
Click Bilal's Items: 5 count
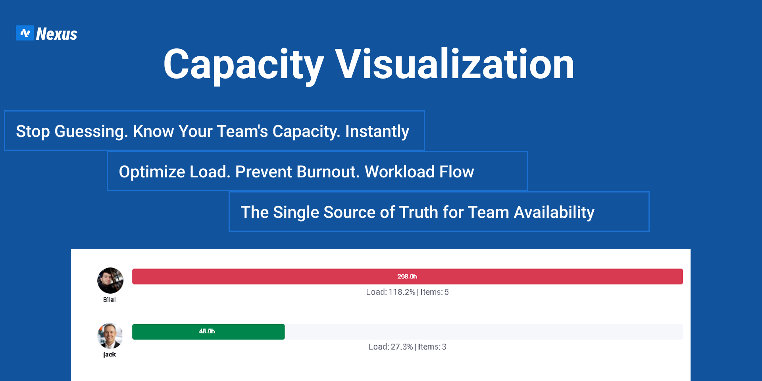pos(435,292)
